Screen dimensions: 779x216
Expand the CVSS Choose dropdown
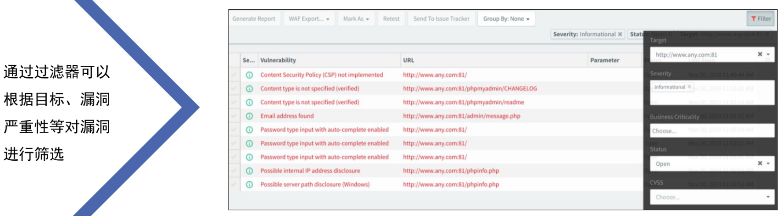[712, 197]
